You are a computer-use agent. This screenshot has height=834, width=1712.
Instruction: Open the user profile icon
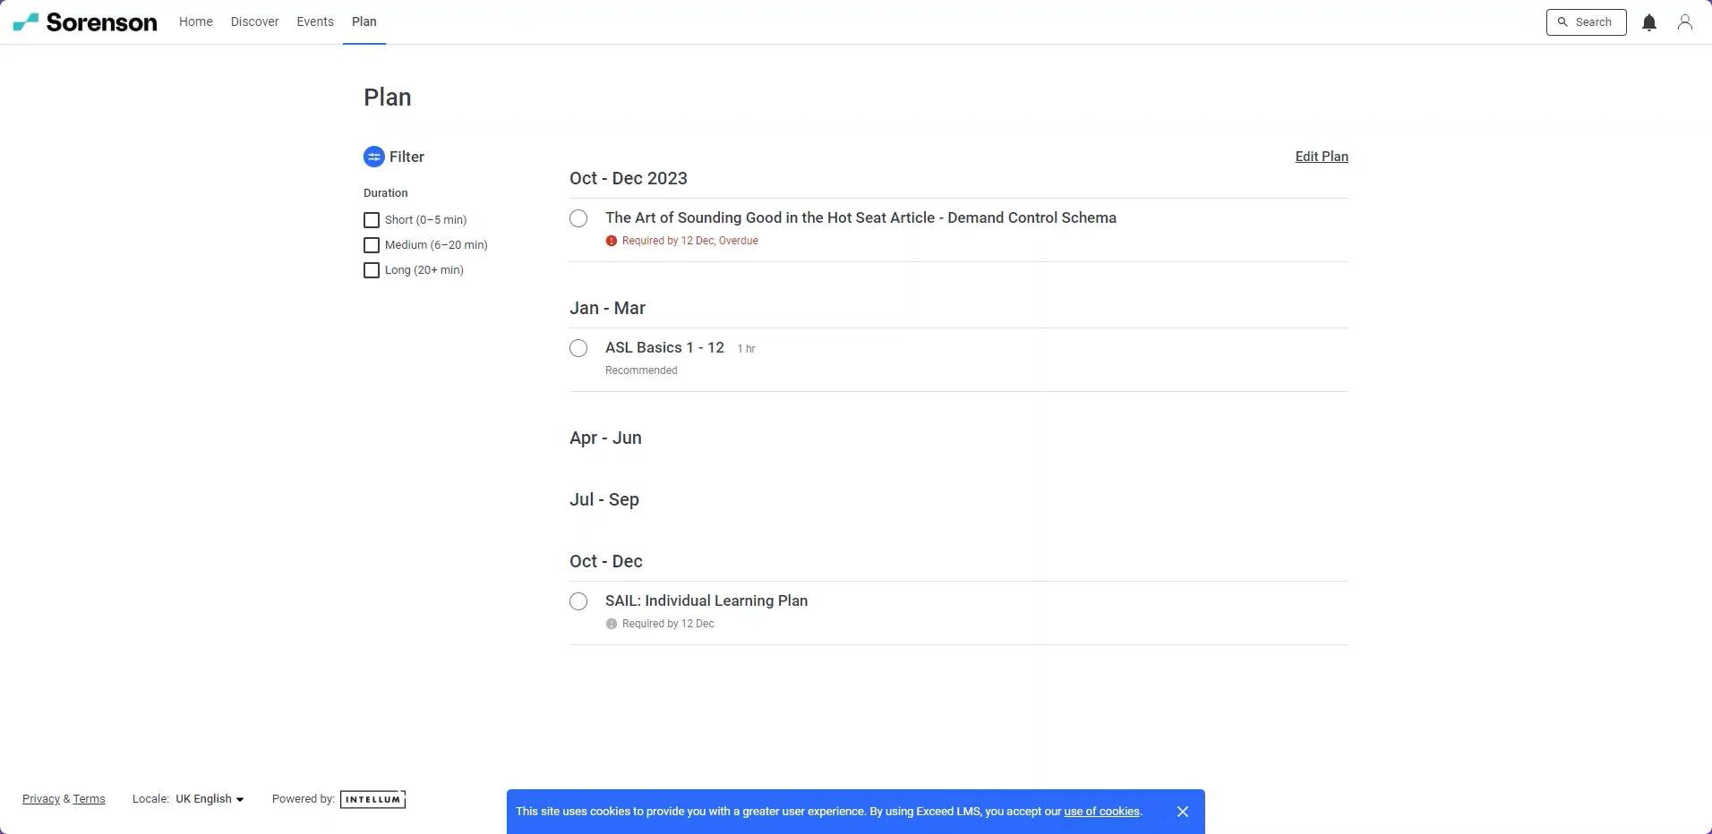point(1685,22)
